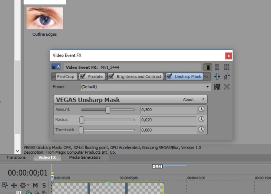Open the track FX gear icon
Screen dimensions: 271x194
click(23, 185)
